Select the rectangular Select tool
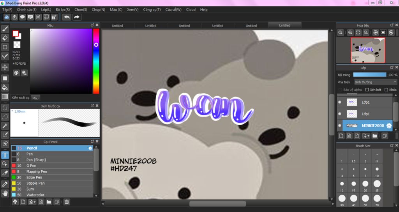399x212 pixels. [5, 108]
